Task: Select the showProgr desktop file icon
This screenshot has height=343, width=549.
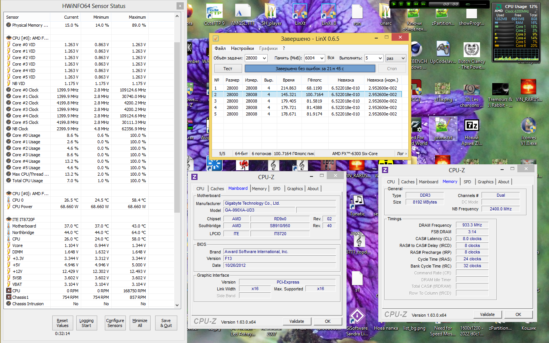Action: [x=472, y=14]
